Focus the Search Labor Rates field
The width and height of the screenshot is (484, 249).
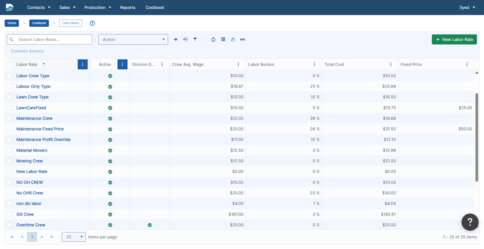click(54, 40)
